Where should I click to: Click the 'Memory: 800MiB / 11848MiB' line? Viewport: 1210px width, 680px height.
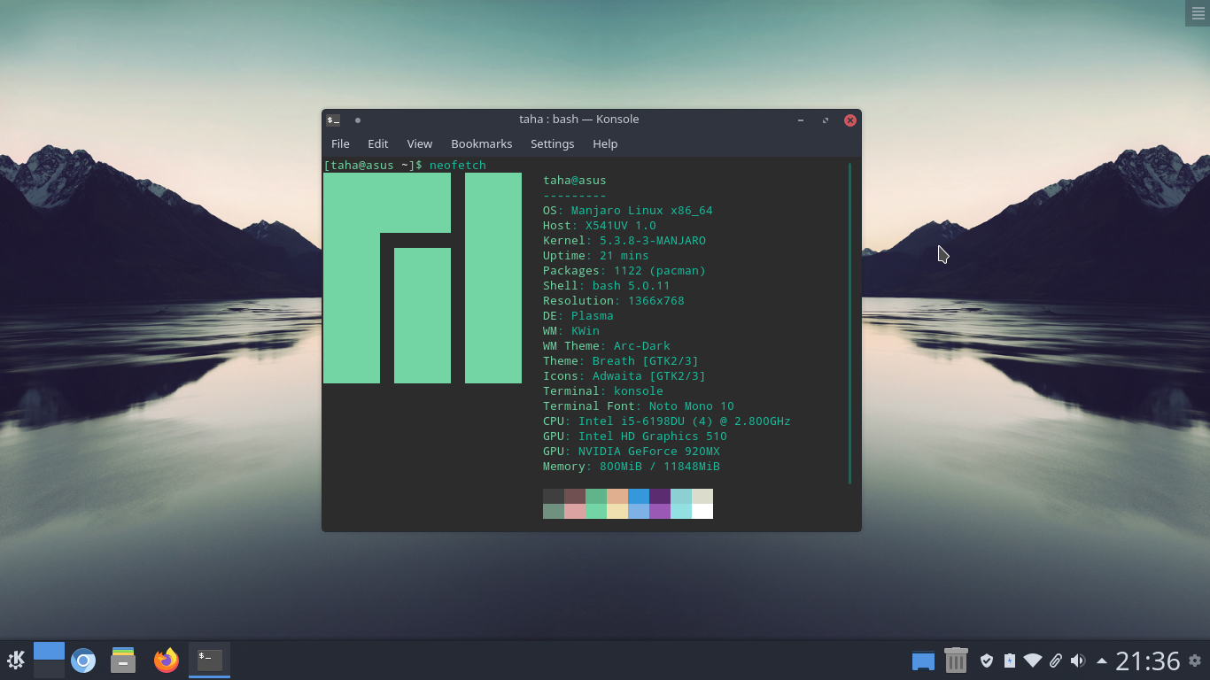tap(632, 467)
